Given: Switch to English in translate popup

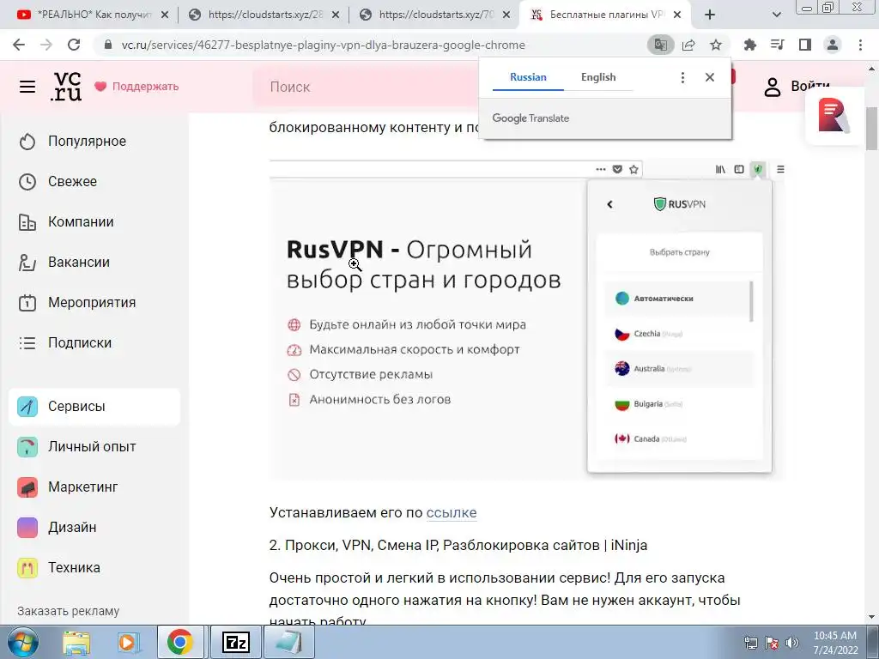Looking at the screenshot, I should (598, 77).
